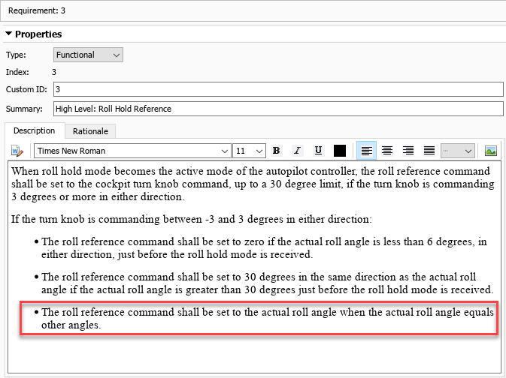Image resolution: width=506 pixels, height=378 pixels.
Task: Open the Times New Roman font dropdown
Action: click(x=132, y=151)
